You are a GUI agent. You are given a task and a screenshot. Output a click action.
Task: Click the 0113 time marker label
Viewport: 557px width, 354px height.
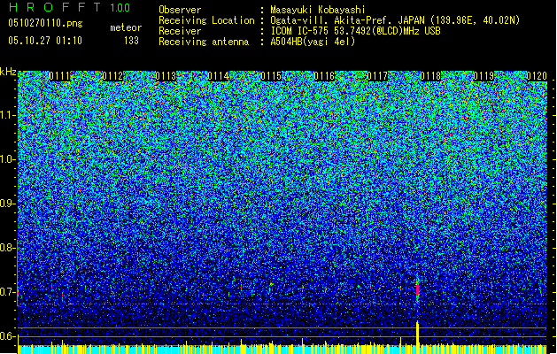click(166, 76)
